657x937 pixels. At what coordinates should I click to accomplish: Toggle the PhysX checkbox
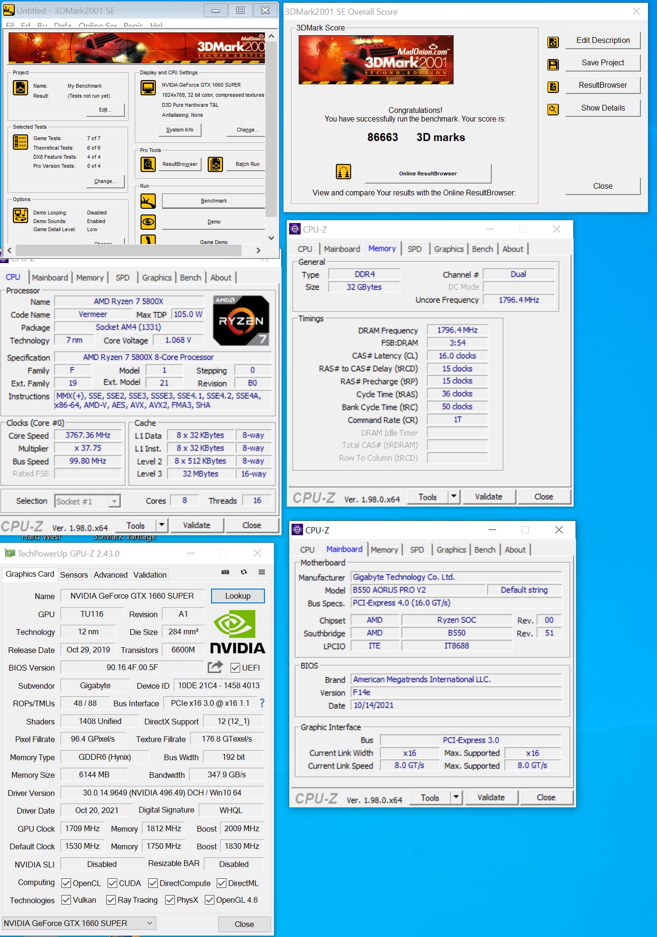(170, 900)
